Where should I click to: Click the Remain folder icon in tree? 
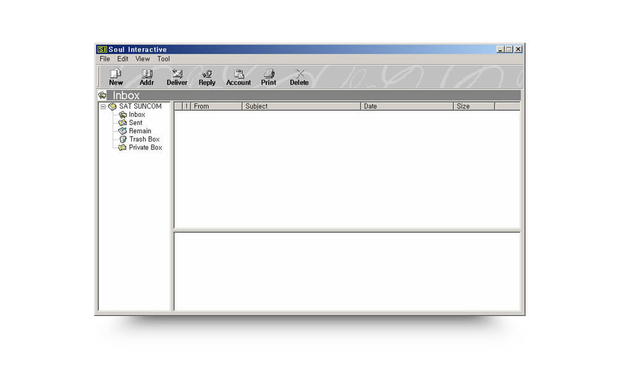(123, 131)
